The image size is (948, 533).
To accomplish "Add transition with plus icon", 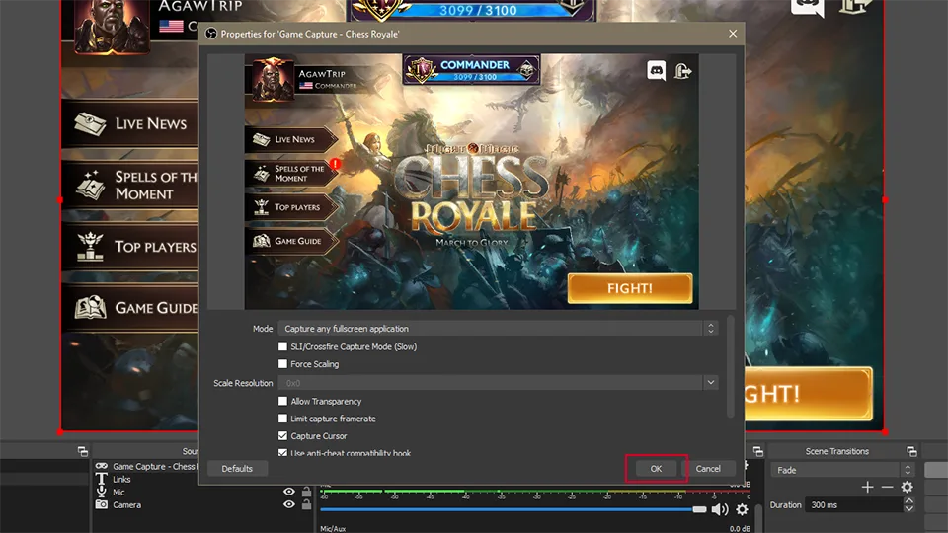I will click(x=868, y=487).
